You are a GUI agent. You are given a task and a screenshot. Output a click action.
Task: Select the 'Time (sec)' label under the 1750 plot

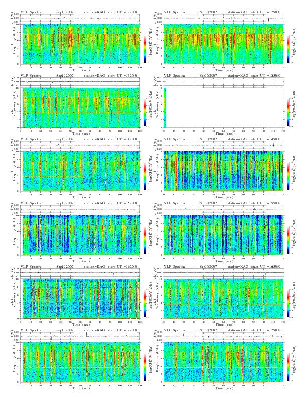(x=224, y=388)
